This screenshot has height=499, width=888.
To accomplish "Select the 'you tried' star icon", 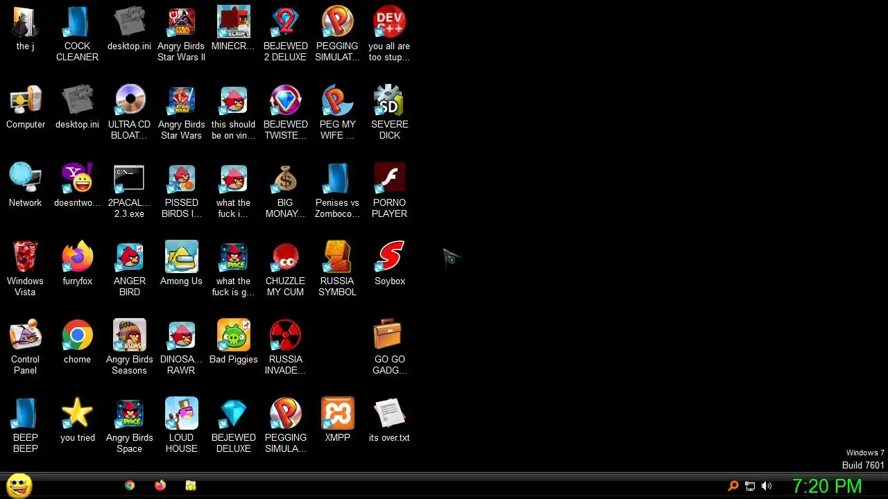I will pos(77,414).
